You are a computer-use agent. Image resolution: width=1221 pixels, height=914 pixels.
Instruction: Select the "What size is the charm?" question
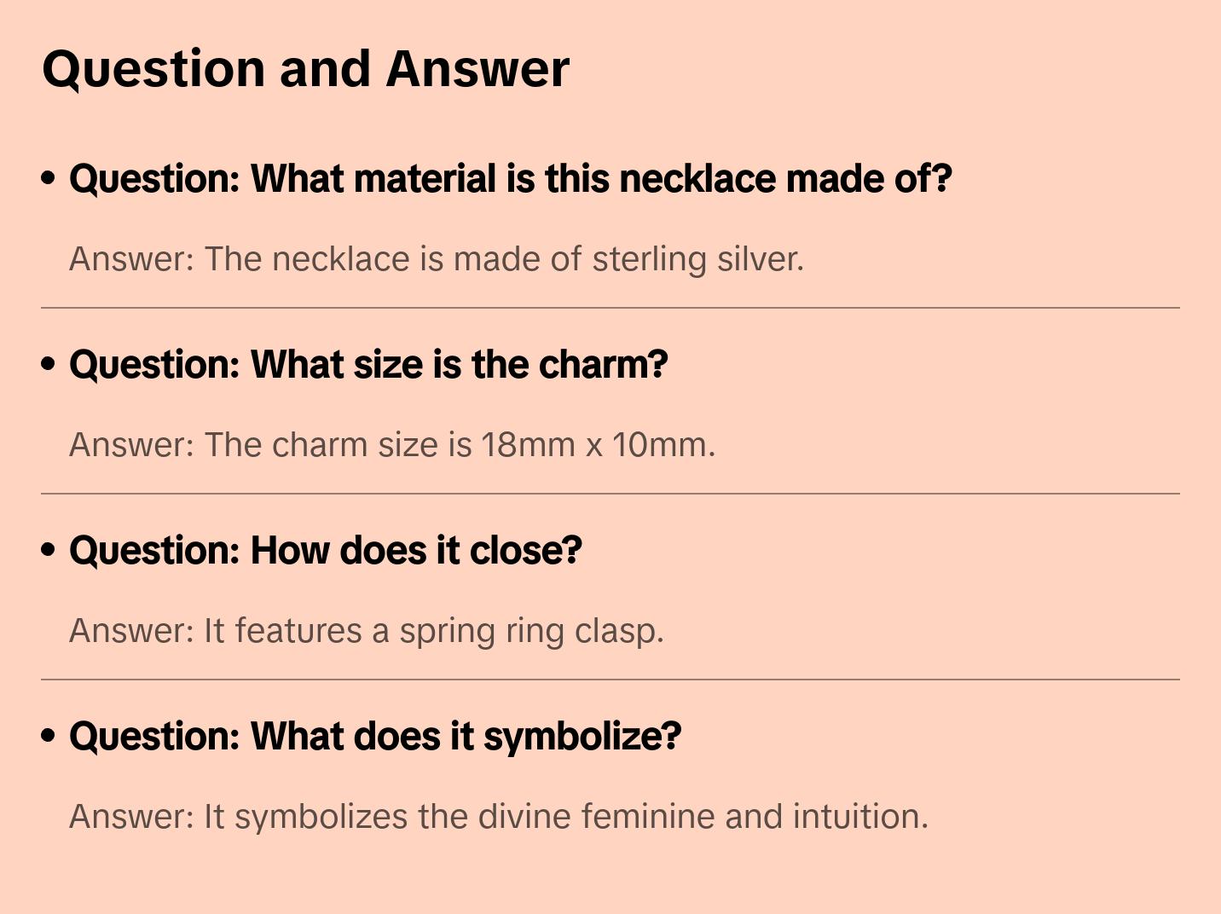pyautogui.click(x=368, y=365)
